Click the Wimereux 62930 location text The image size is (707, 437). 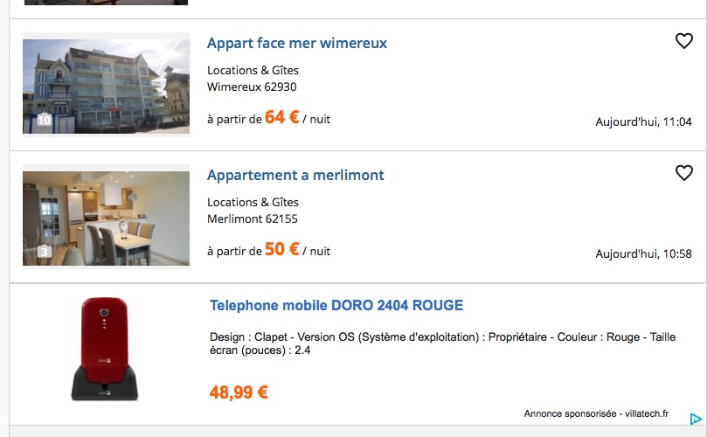click(x=252, y=87)
